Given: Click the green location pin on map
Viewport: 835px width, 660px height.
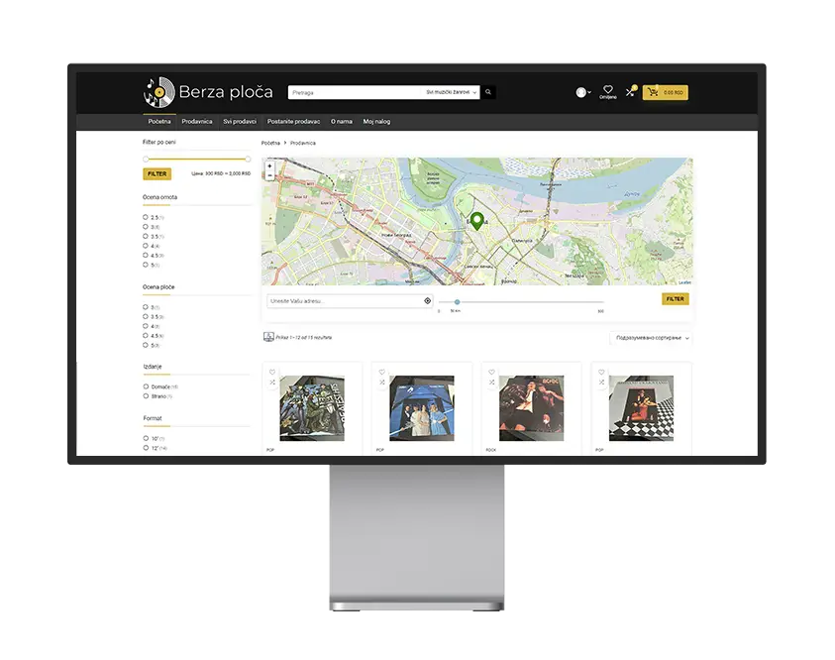Looking at the screenshot, I should (x=477, y=221).
